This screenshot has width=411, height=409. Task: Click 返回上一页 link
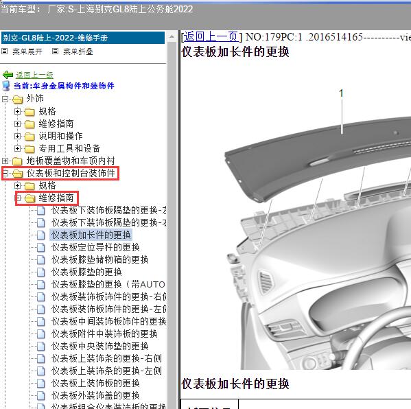pyautogui.click(x=211, y=36)
